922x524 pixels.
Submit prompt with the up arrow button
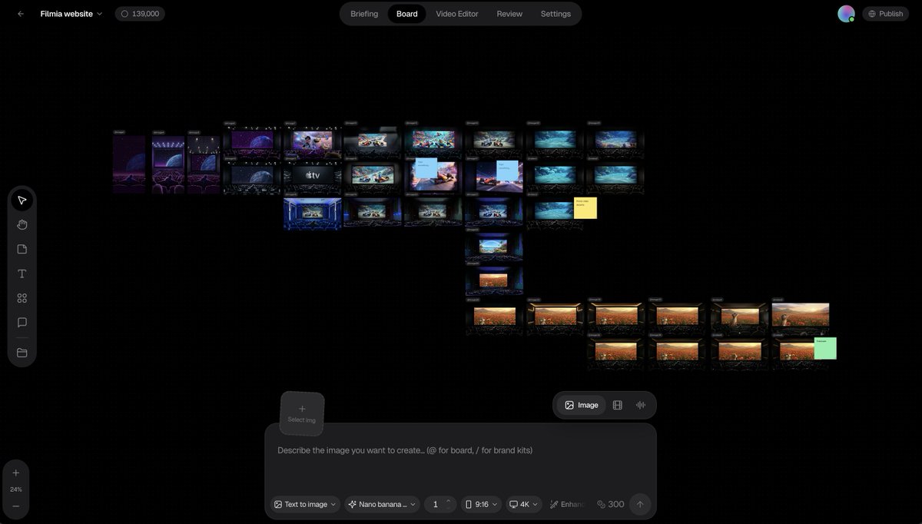click(x=640, y=504)
